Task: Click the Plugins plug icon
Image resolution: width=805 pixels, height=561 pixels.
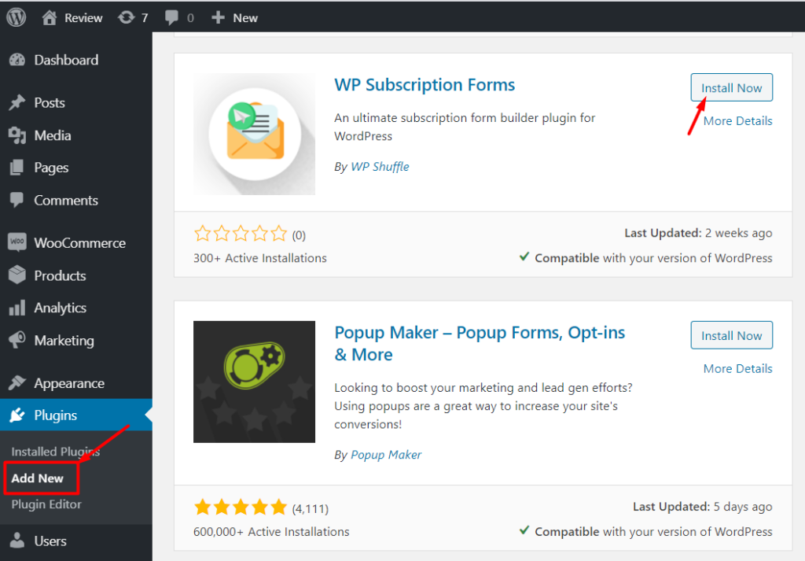Action: [x=17, y=415]
